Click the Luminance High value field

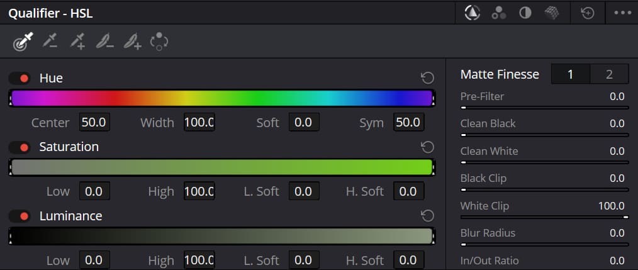click(x=199, y=260)
